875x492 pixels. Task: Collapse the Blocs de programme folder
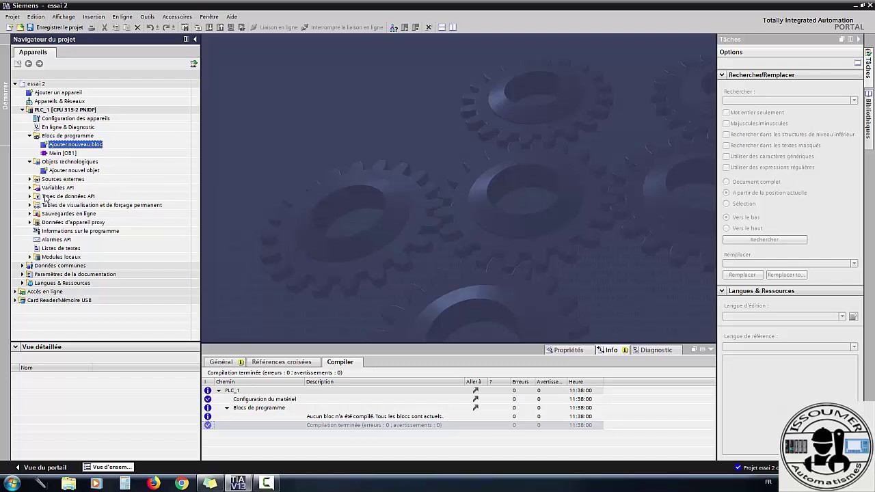click(x=30, y=136)
